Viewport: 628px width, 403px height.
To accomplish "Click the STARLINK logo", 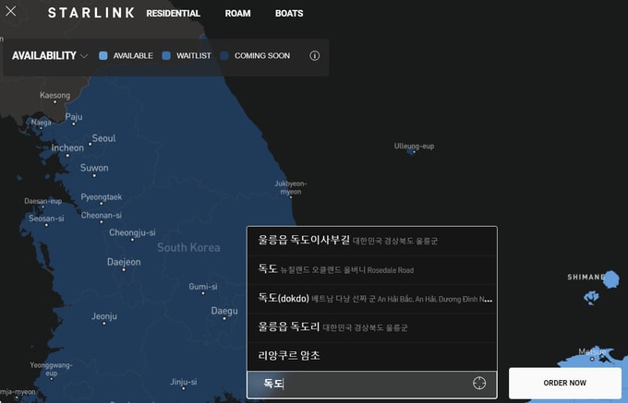I will pyautogui.click(x=91, y=13).
